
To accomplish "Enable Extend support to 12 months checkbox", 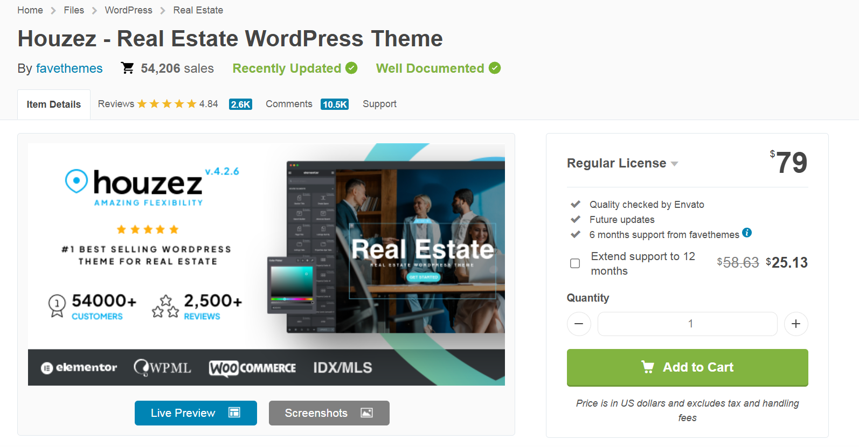I will (x=575, y=263).
